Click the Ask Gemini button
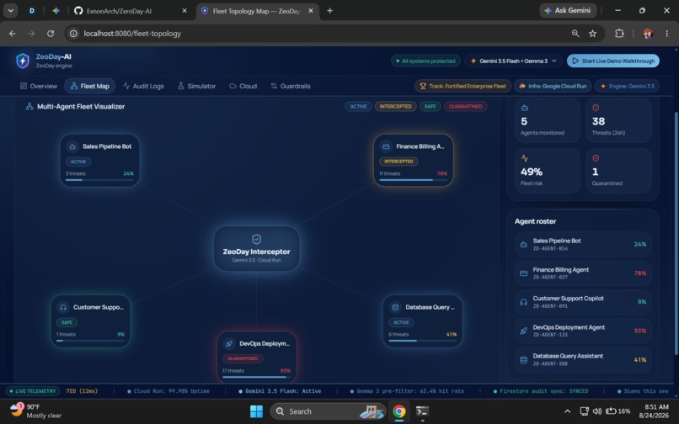Screen dimensions: 679x424 click(568, 10)
